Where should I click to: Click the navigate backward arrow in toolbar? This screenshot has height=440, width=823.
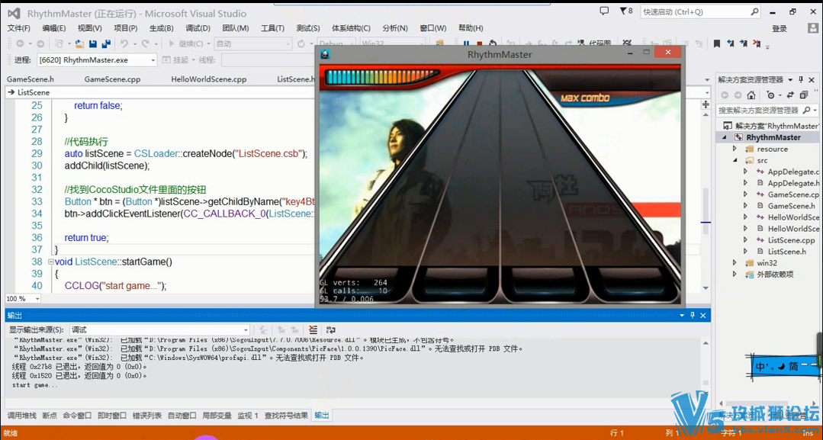pyautogui.click(x=20, y=44)
